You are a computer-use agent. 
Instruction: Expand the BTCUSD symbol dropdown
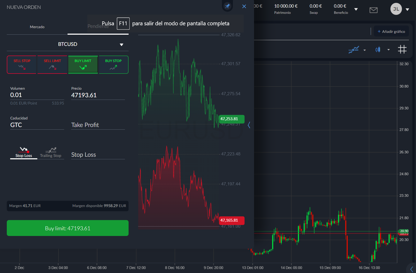(121, 45)
